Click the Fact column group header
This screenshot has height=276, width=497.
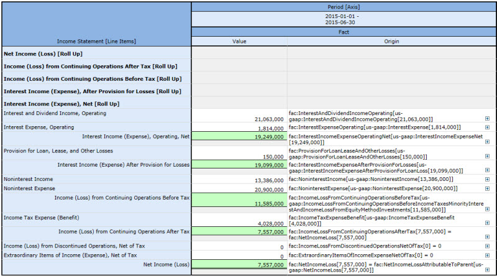coord(344,32)
